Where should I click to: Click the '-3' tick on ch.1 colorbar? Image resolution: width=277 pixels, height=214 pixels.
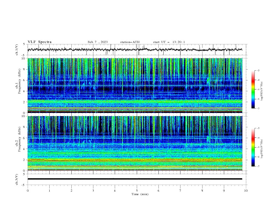point(258,70)
